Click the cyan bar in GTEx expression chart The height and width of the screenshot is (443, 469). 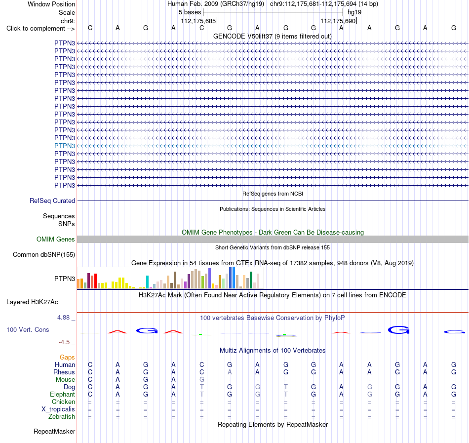click(x=147, y=282)
